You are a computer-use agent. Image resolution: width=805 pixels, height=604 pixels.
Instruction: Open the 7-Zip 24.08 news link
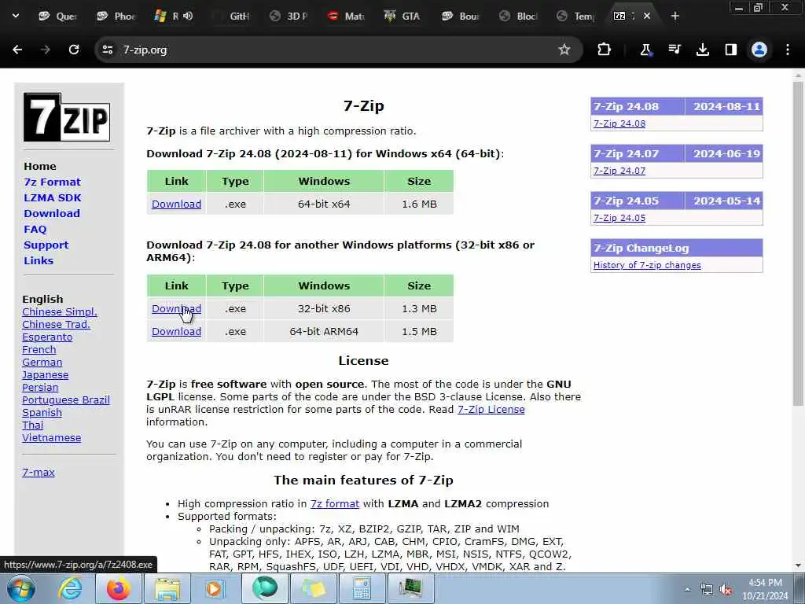tap(619, 123)
